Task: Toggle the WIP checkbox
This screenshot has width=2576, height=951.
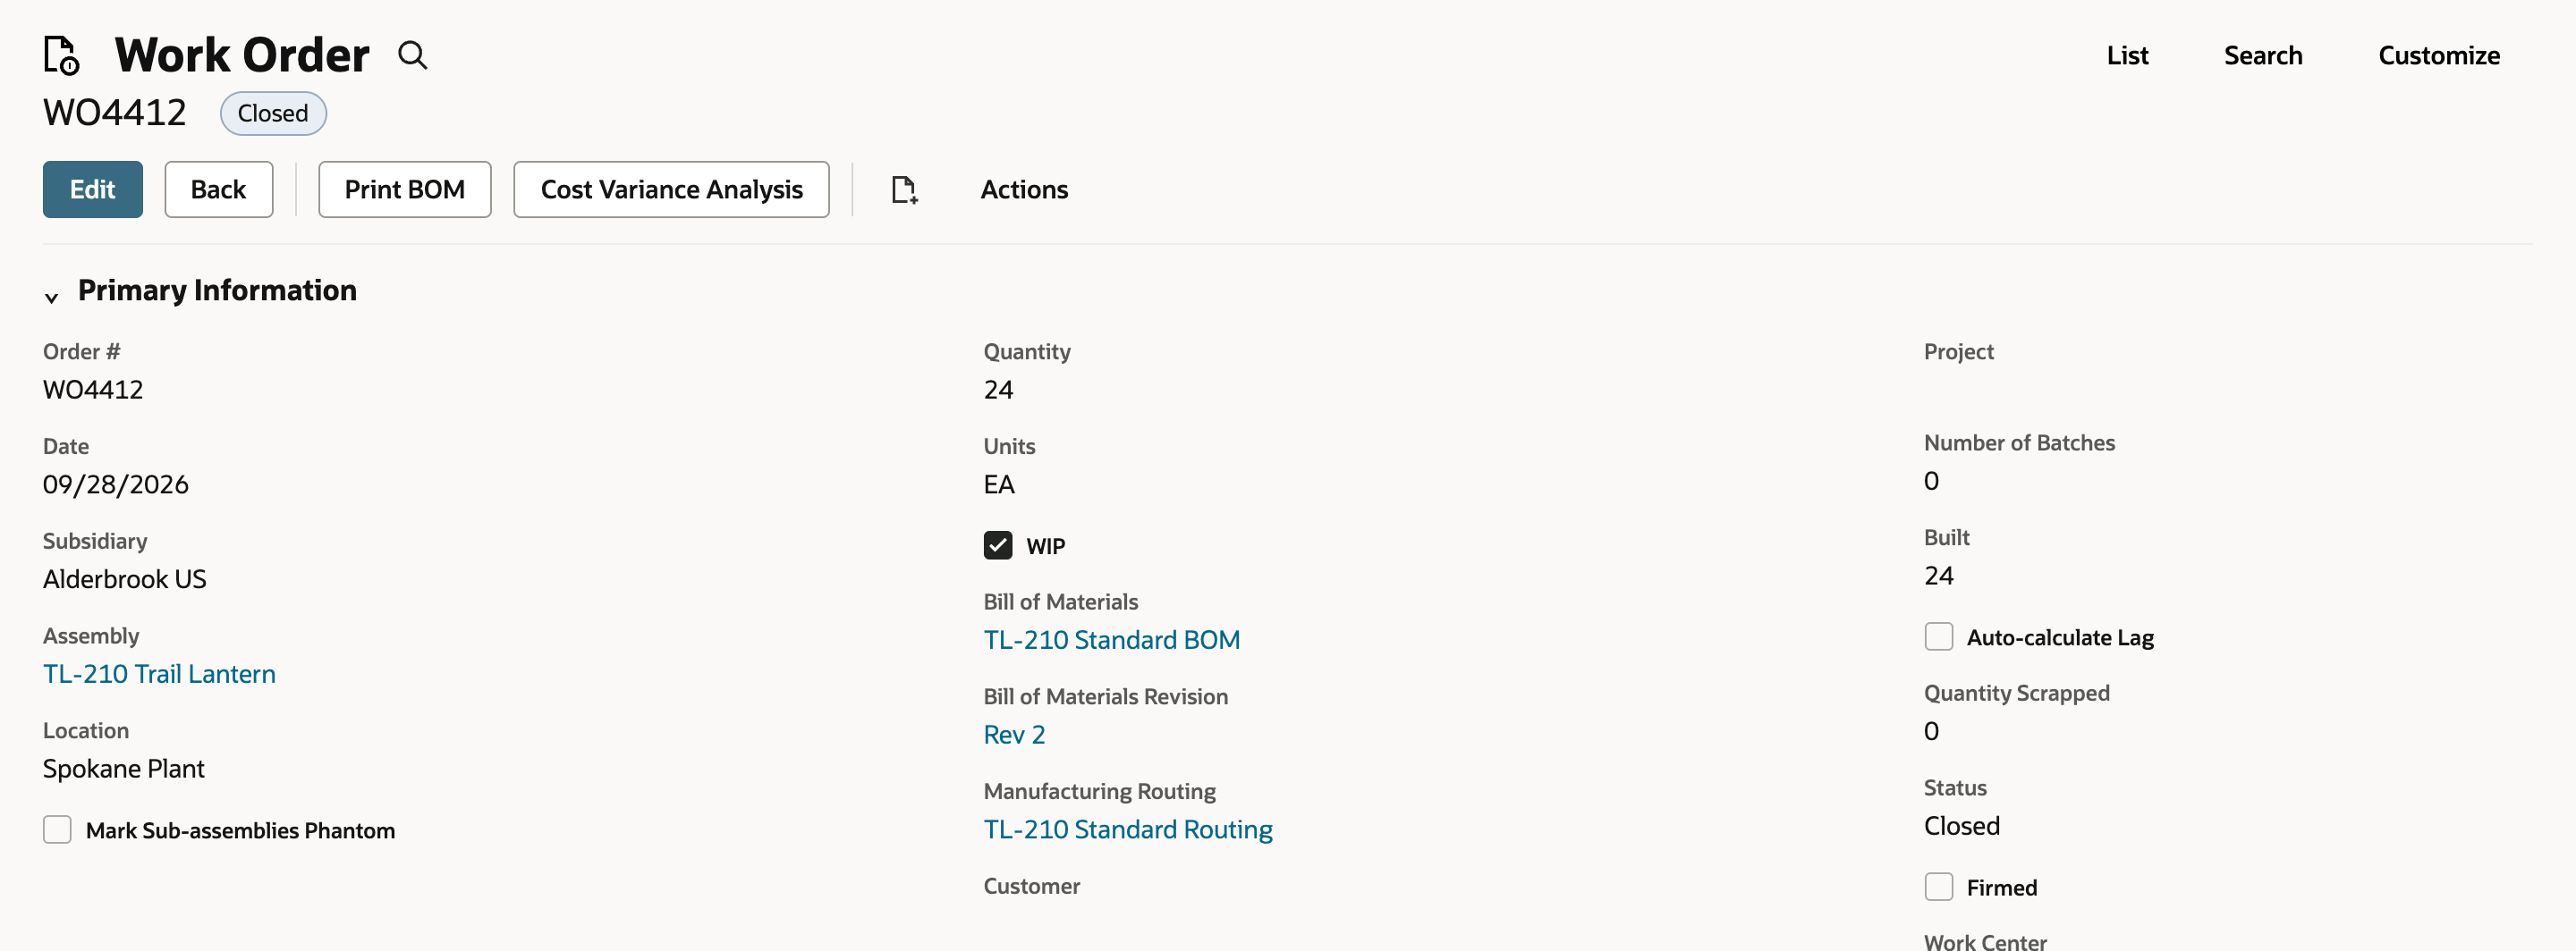Action: 997,545
